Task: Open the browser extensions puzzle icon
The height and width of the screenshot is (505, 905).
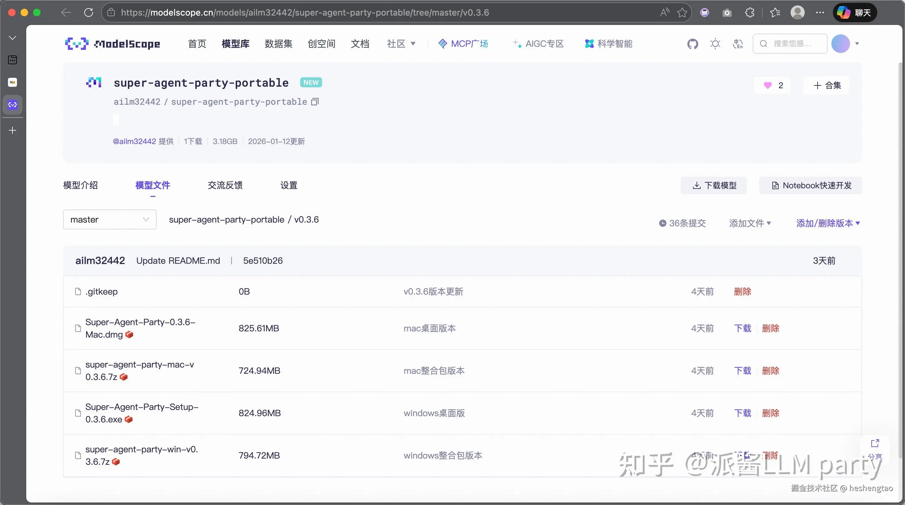Action: tap(749, 13)
